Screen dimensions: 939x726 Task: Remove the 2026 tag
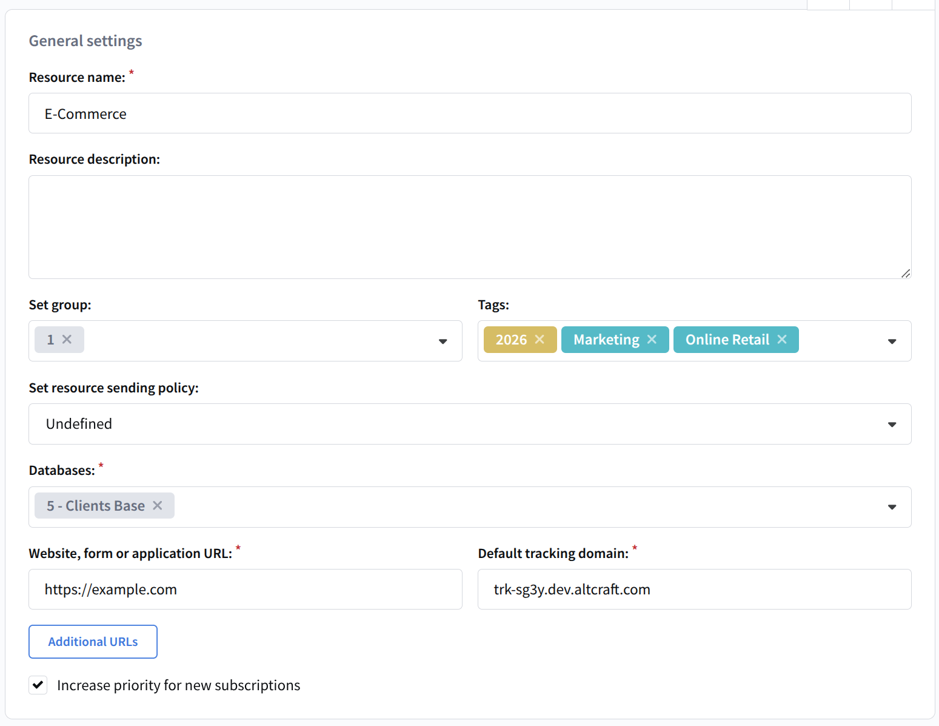[x=540, y=340]
